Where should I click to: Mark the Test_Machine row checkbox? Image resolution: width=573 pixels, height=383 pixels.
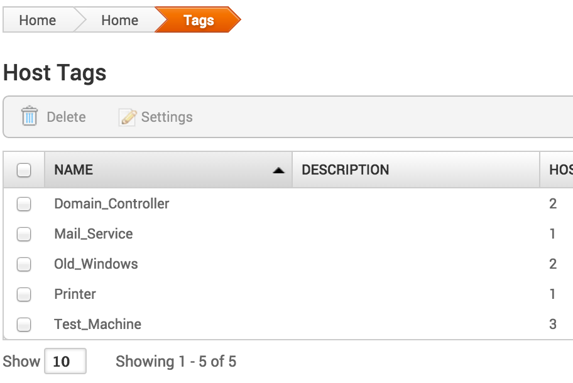24,325
